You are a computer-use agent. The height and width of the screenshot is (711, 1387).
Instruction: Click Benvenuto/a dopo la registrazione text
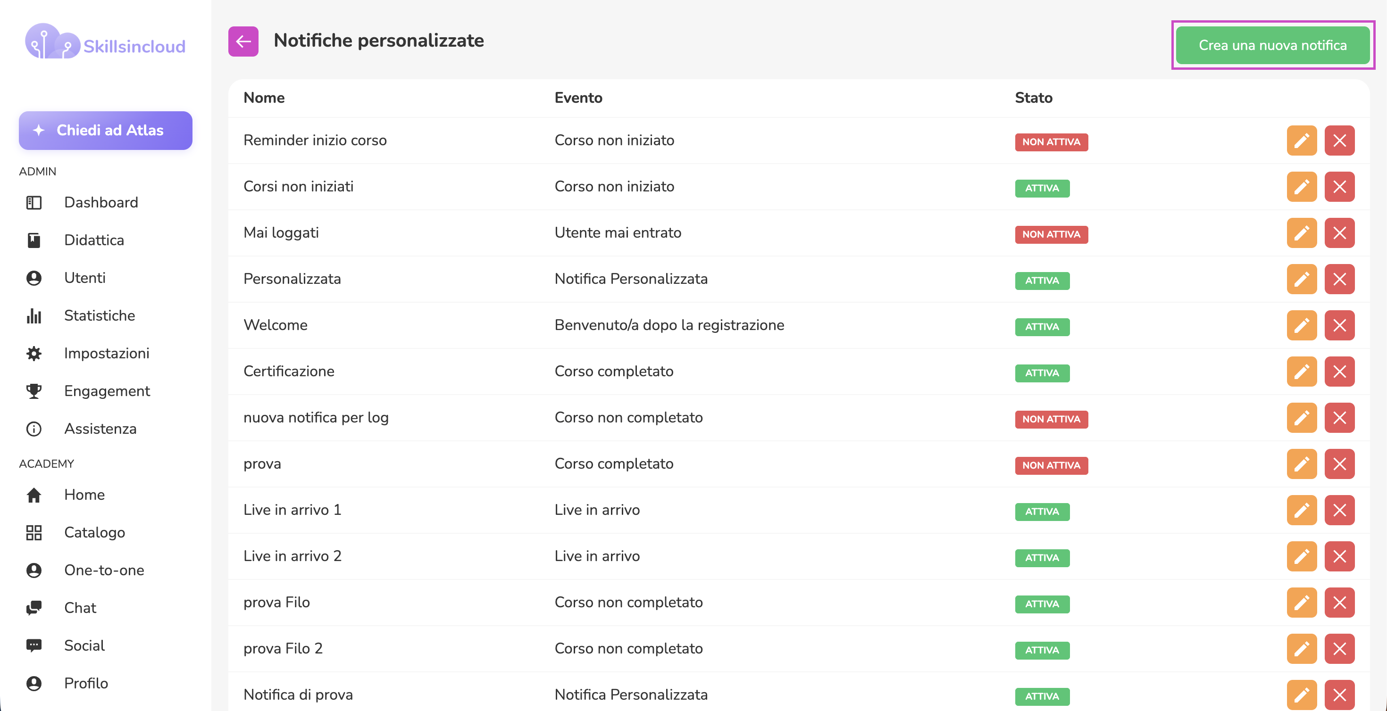[x=669, y=325]
